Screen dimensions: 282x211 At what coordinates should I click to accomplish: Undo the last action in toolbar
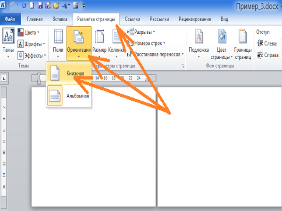click(x=13, y=5)
